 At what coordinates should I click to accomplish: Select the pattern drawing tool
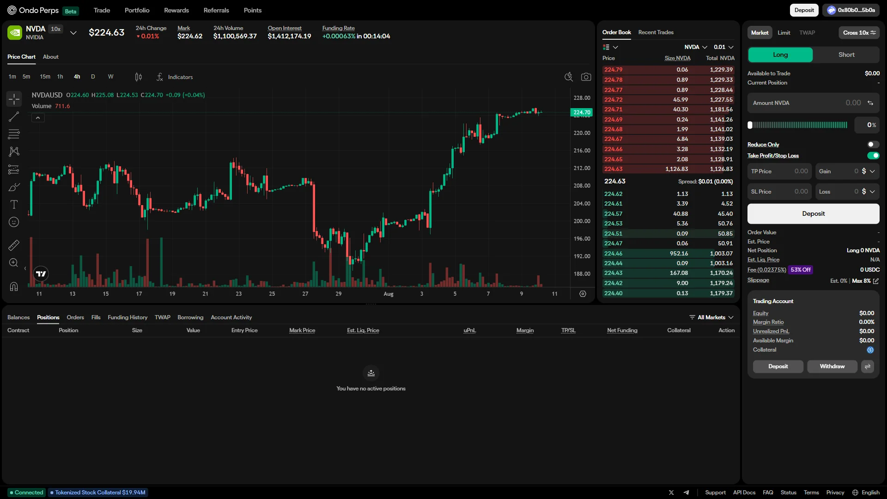click(x=14, y=152)
